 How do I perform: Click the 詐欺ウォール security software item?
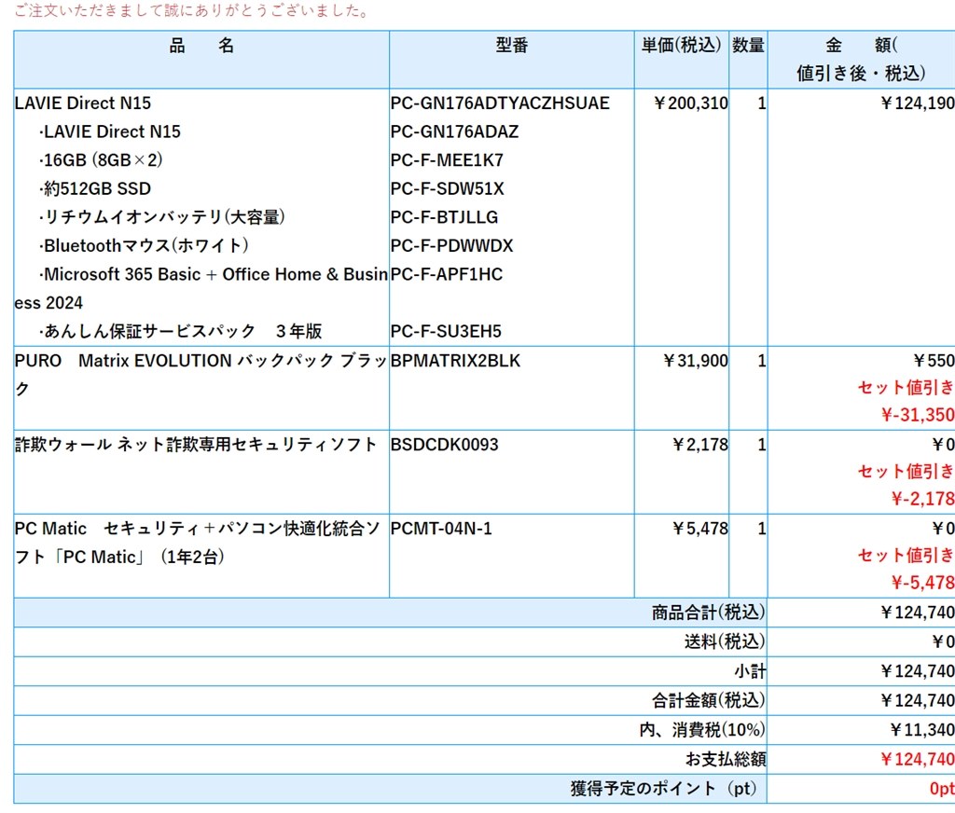[x=196, y=445]
